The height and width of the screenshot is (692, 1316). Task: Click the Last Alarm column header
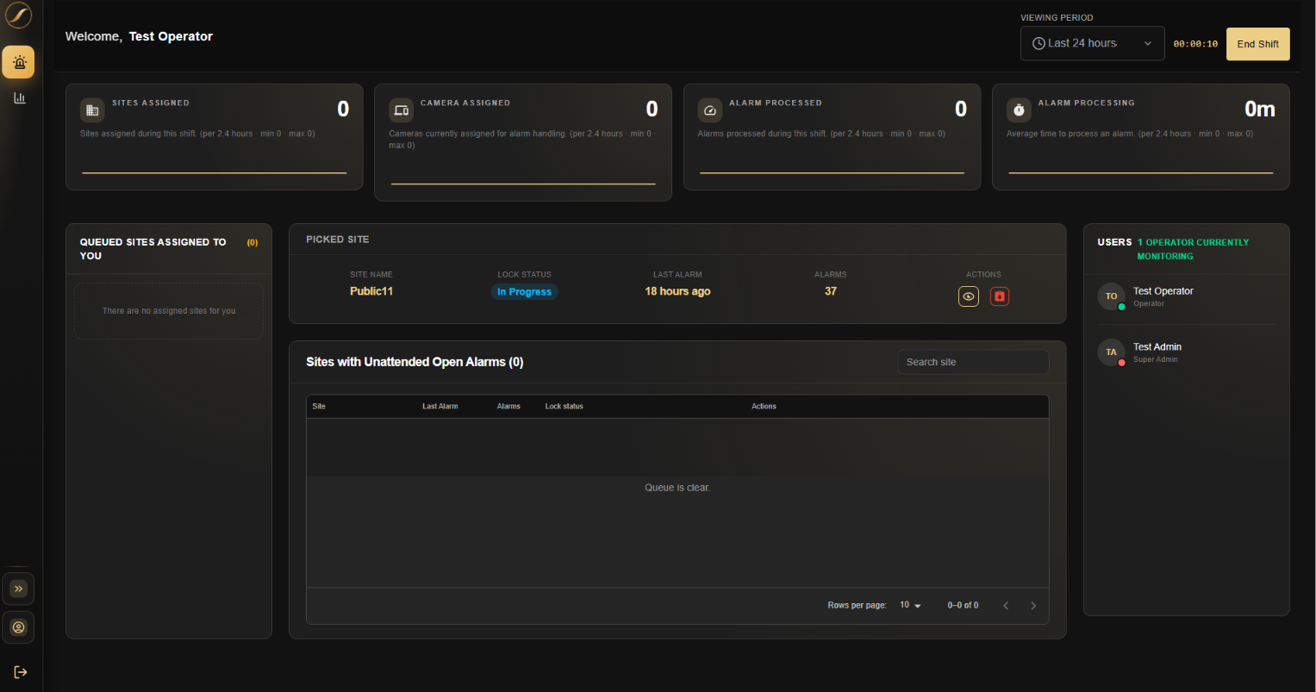tap(440, 407)
